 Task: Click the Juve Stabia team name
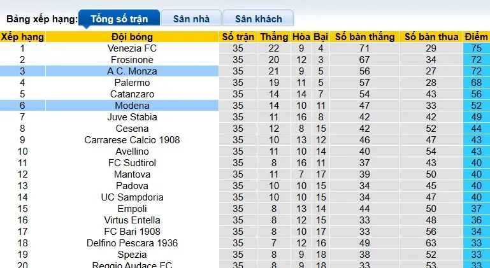(x=133, y=117)
